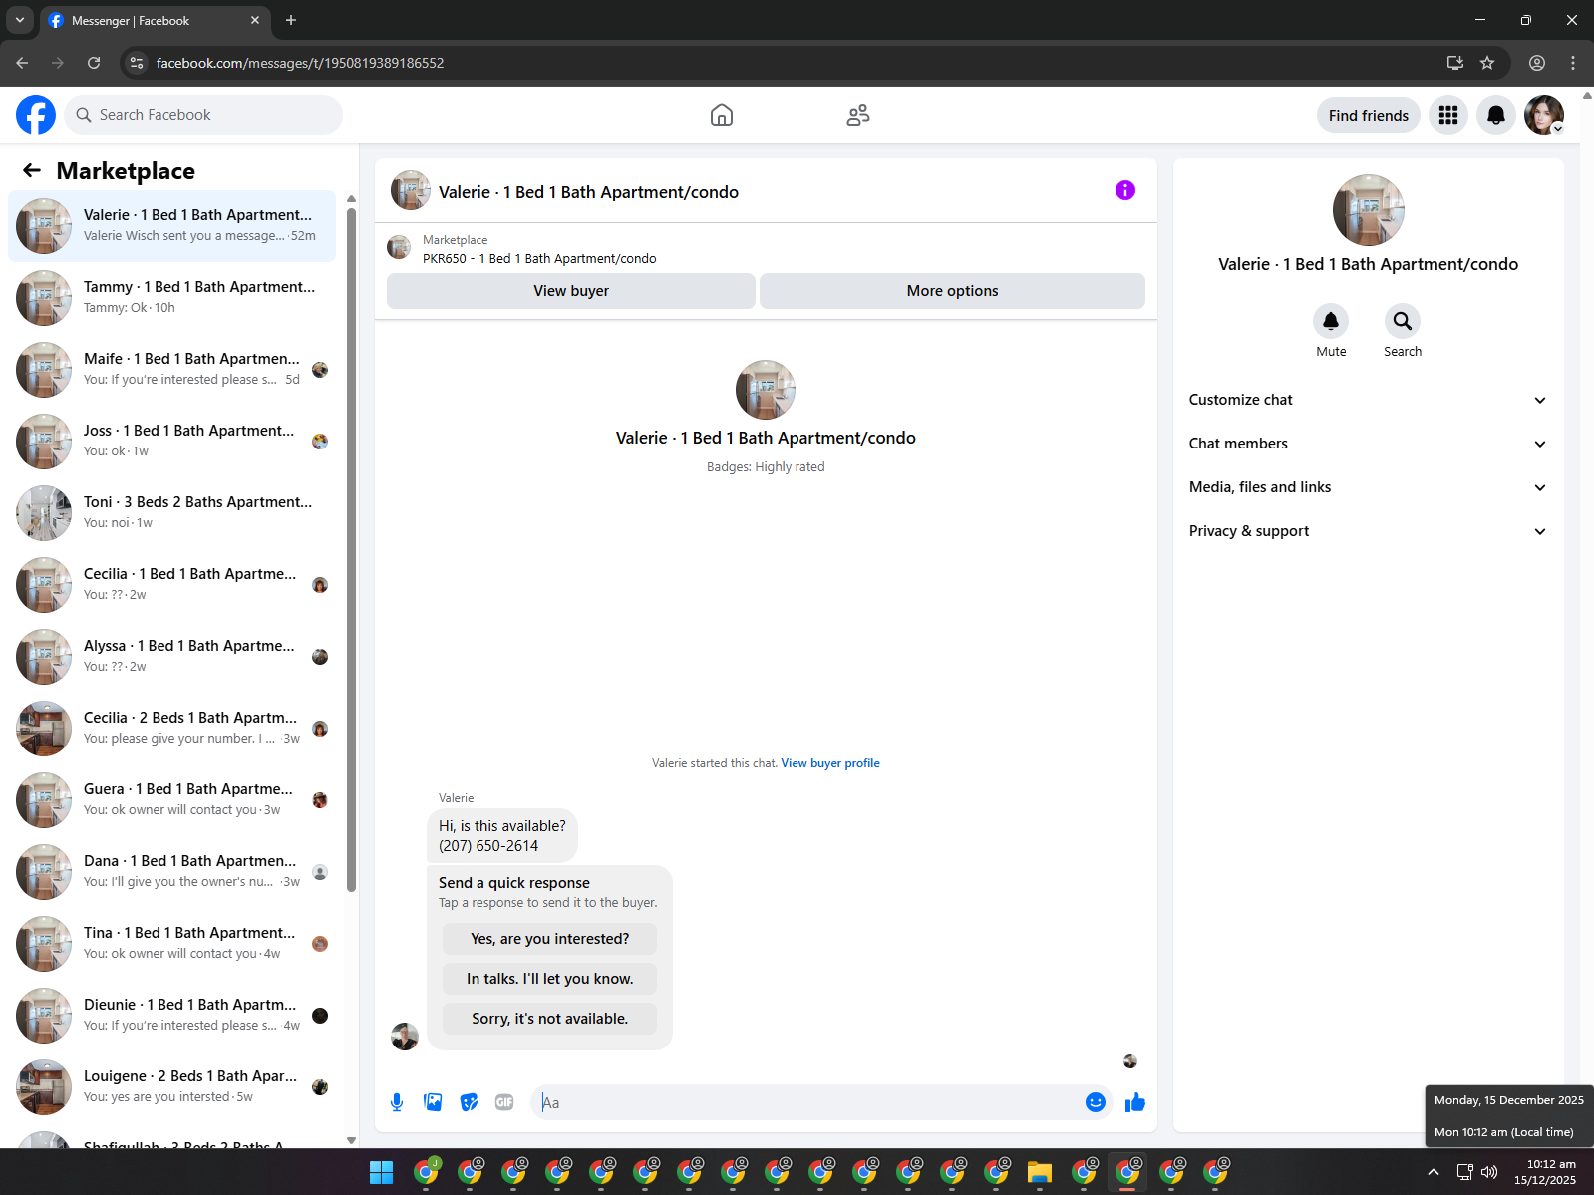Send 'Yes, are you interested?' quick response

point(550,939)
